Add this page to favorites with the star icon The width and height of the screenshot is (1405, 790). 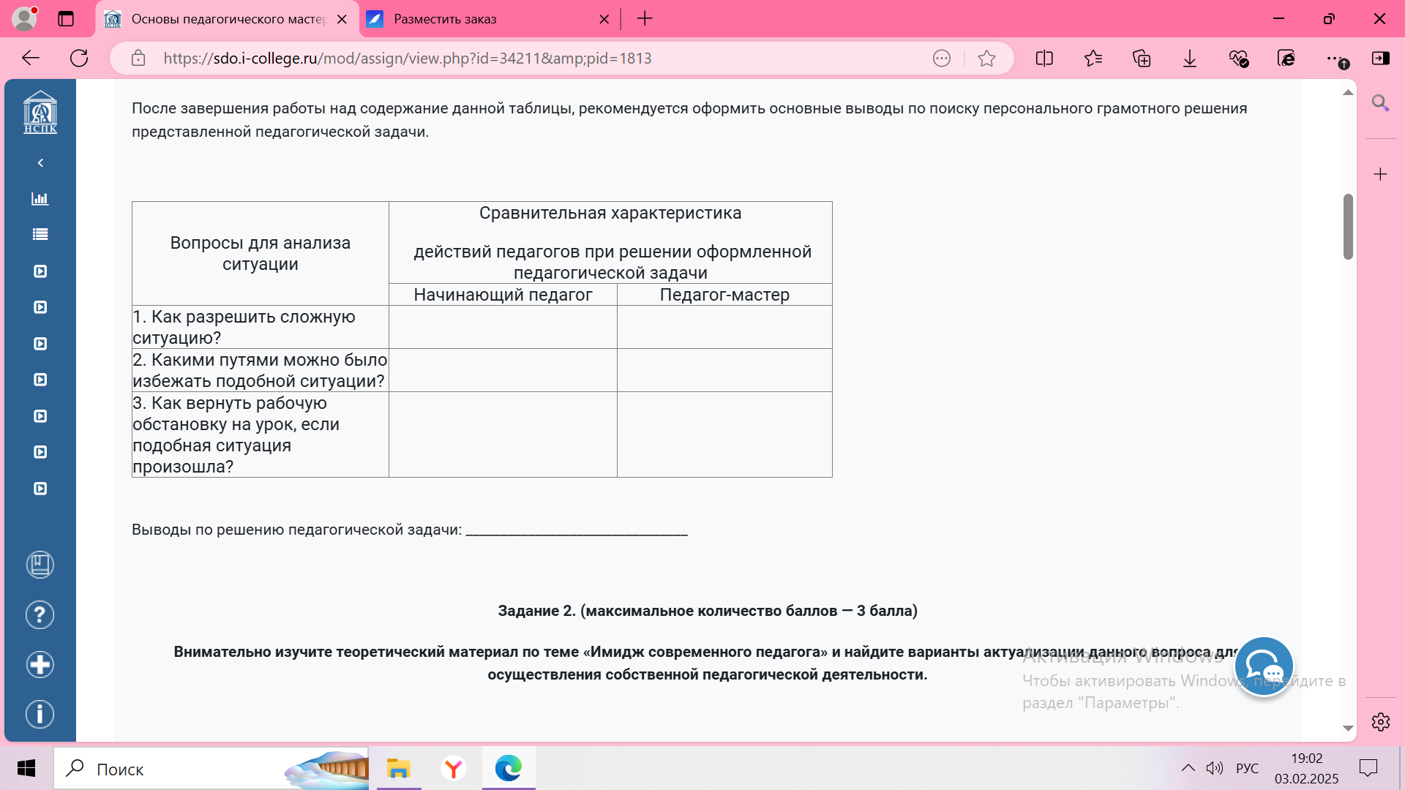tap(986, 59)
